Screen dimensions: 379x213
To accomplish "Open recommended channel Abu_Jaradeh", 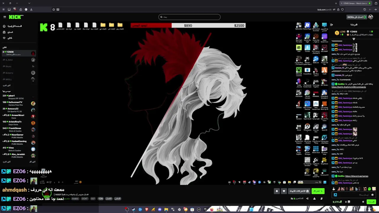I will coord(19,155).
